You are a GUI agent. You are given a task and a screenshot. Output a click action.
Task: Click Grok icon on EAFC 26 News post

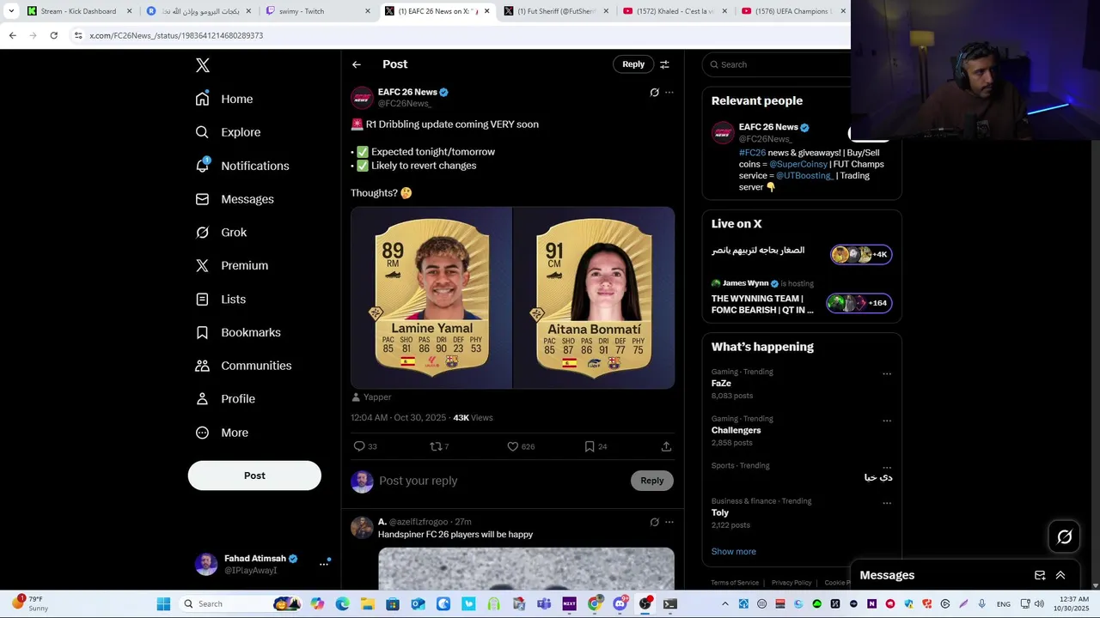point(654,93)
